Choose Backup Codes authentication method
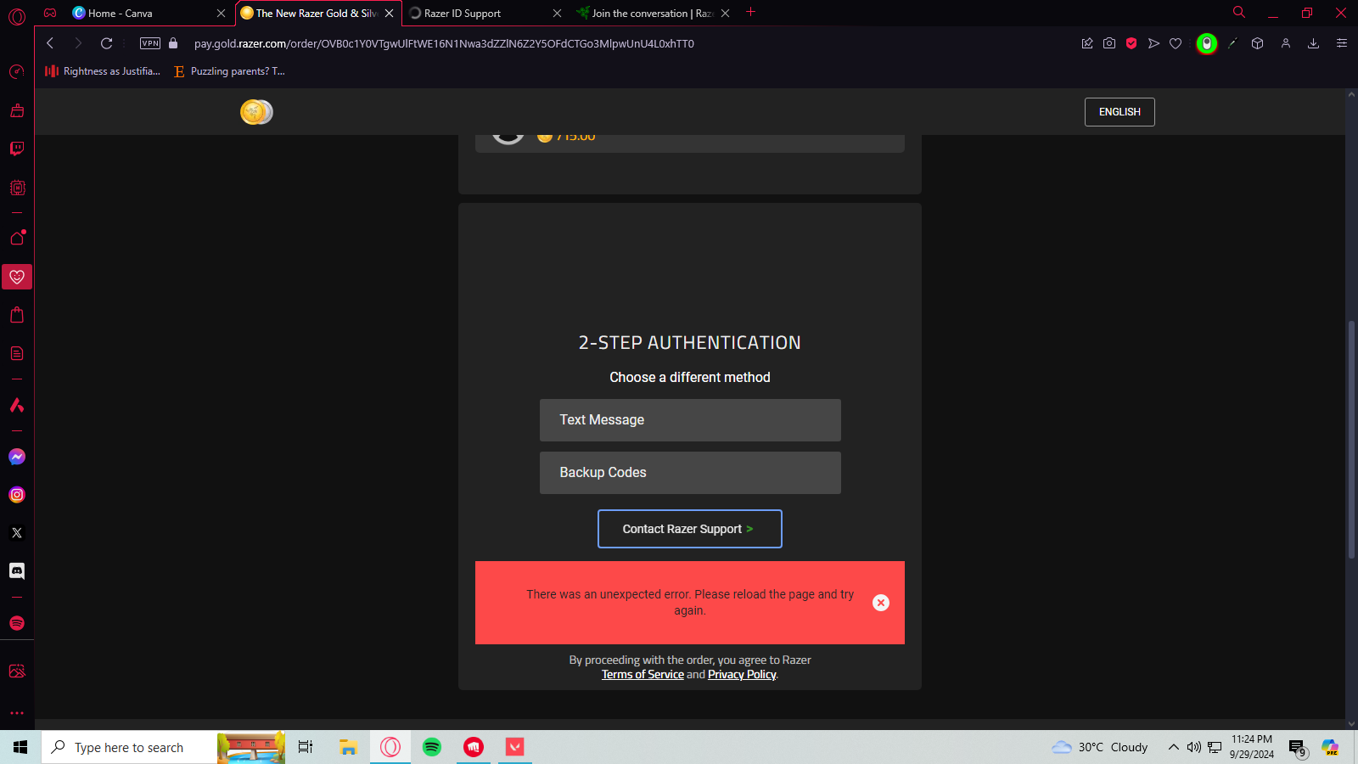 pyautogui.click(x=690, y=473)
